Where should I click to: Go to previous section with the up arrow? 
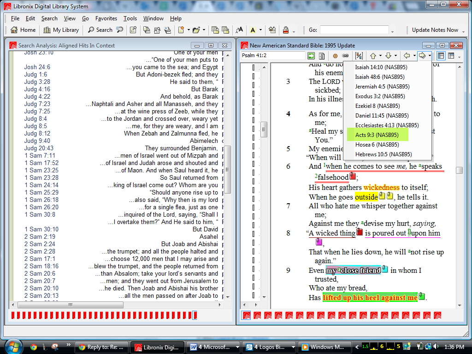[x=373, y=56]
